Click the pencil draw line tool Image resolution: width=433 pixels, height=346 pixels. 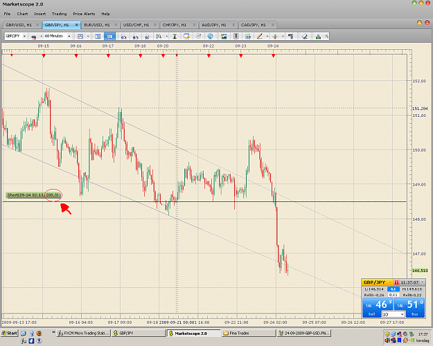click(x=260, y=36)
